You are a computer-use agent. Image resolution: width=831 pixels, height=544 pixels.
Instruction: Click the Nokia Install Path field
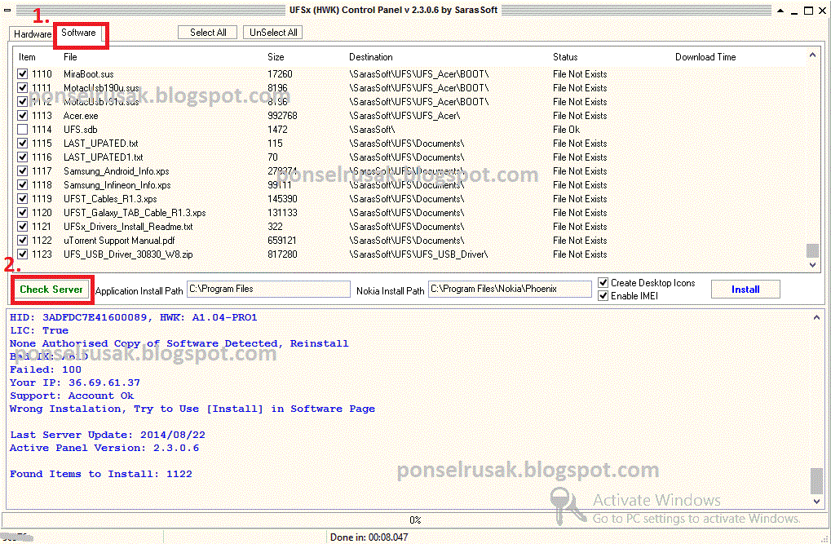(x=510, y=289)
